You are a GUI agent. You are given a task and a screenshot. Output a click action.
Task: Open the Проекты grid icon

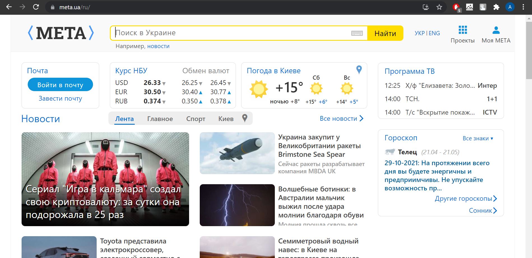463,30
